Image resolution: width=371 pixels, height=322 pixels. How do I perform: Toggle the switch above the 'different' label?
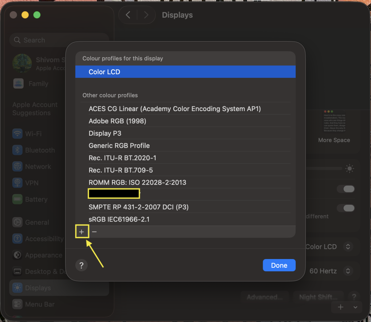[x=346, y=208]
